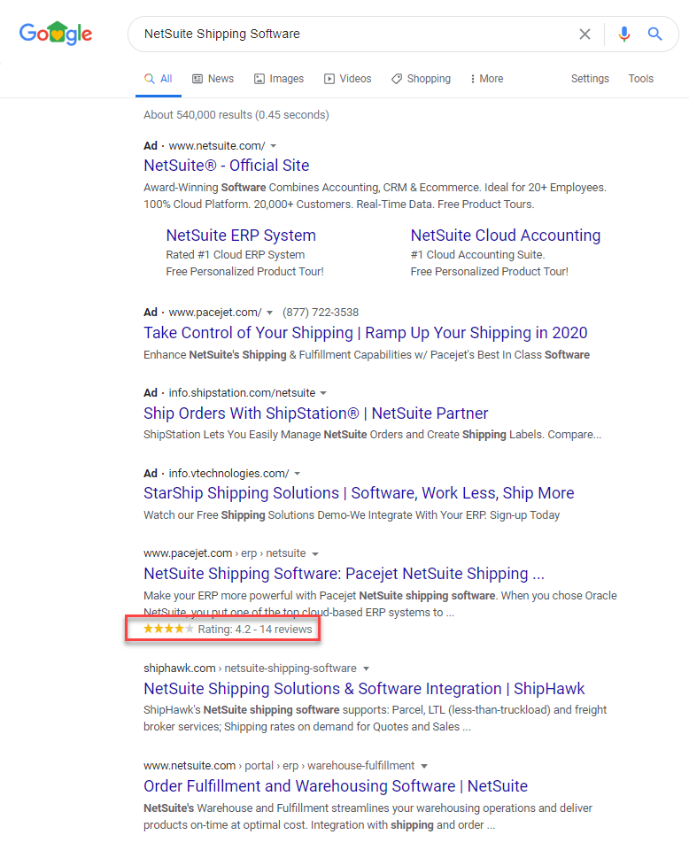This screenshot has width=689, height=858.
Task: Open Order Fulfillment and Warehousing Software result
Action: pos(336,785)
